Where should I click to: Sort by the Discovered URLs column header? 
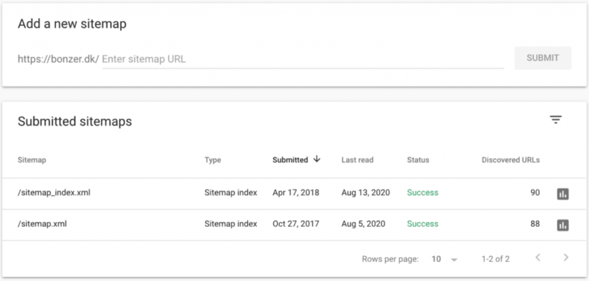[510, 160]
